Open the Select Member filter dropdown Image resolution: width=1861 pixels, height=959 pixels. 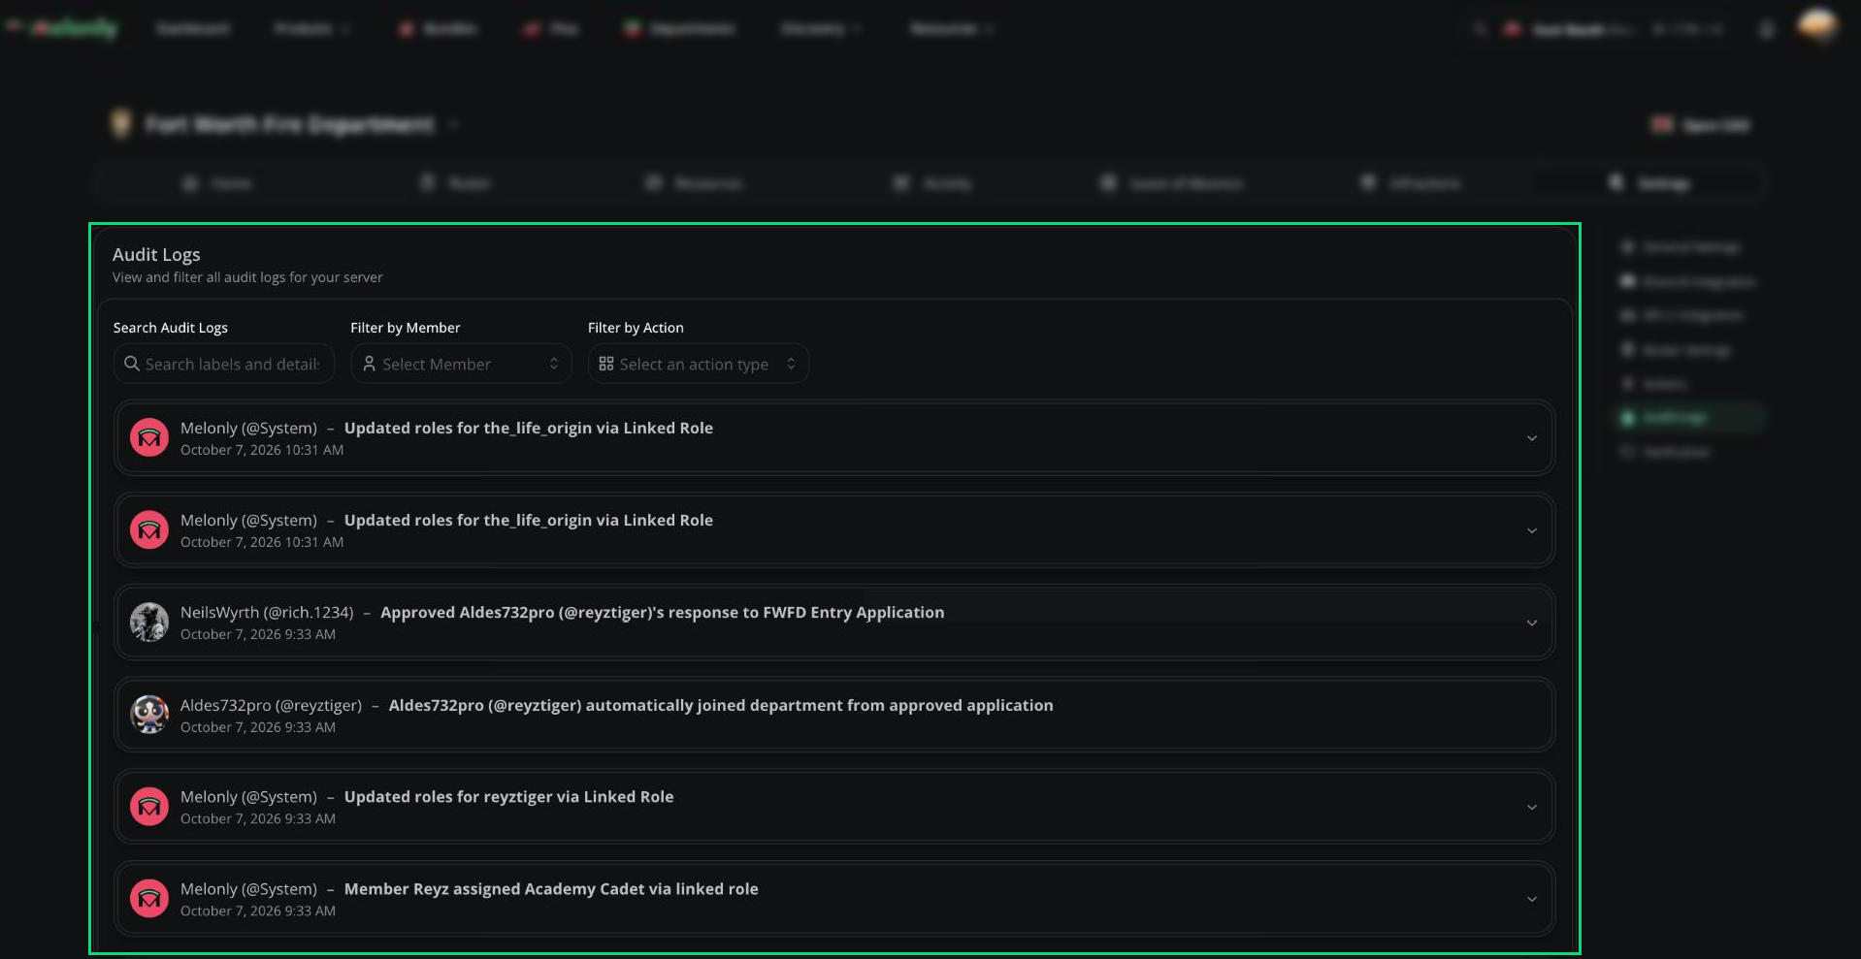tap(461, 364)
